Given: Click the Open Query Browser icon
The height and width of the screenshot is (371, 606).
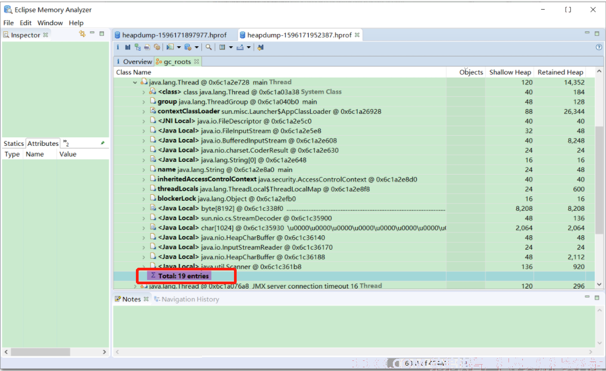Looking at the screenshot, I should point(188,47).
